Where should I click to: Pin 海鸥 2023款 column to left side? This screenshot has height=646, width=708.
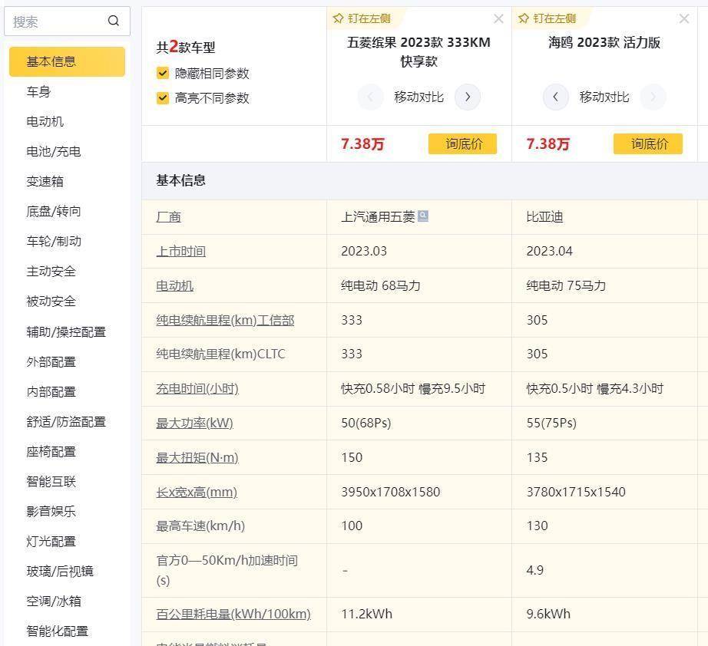pos(548,18)
